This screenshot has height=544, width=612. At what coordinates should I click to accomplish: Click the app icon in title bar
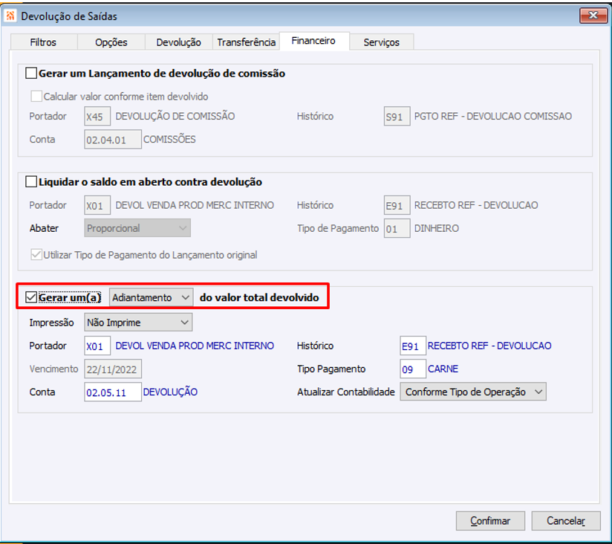(10, 16)
